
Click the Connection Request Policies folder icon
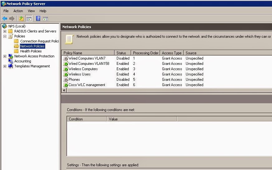click(x=16, y=41)
